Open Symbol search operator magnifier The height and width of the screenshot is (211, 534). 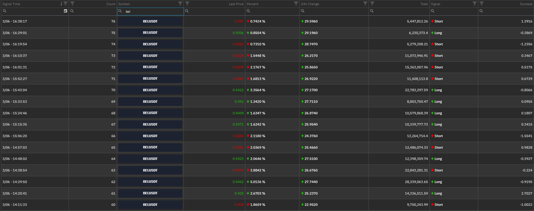[120, 11]
